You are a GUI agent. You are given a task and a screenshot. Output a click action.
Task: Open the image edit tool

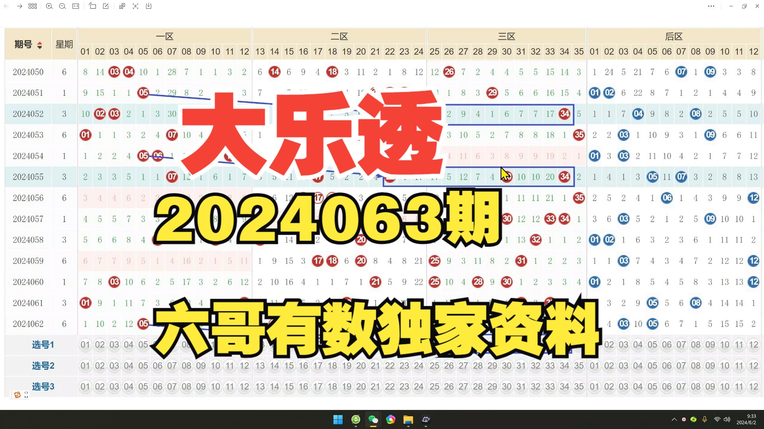point(106,6)
